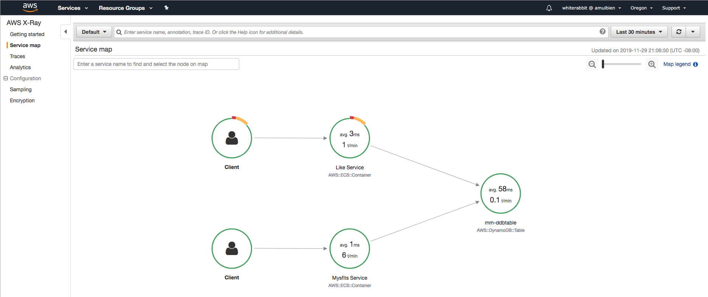Navigate to Traces
The image size is (708, 297).
(x=17, y=56)
